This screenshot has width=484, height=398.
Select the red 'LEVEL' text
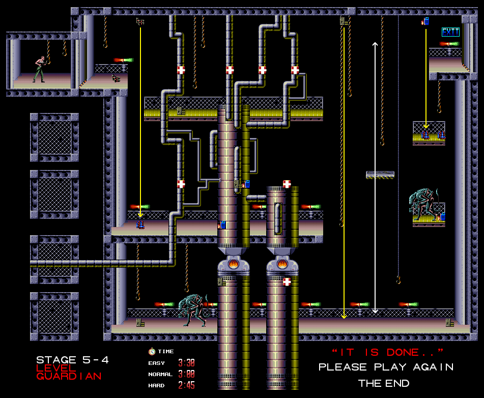tap(56, 368)
